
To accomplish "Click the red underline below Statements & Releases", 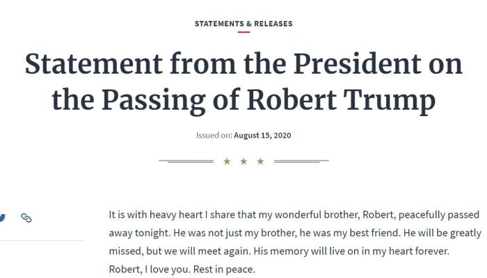I will 243,32.
